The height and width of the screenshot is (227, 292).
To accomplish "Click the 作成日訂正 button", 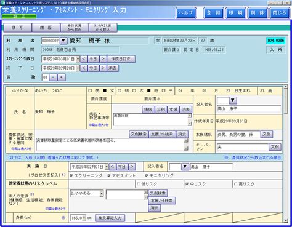I will 121,59.
